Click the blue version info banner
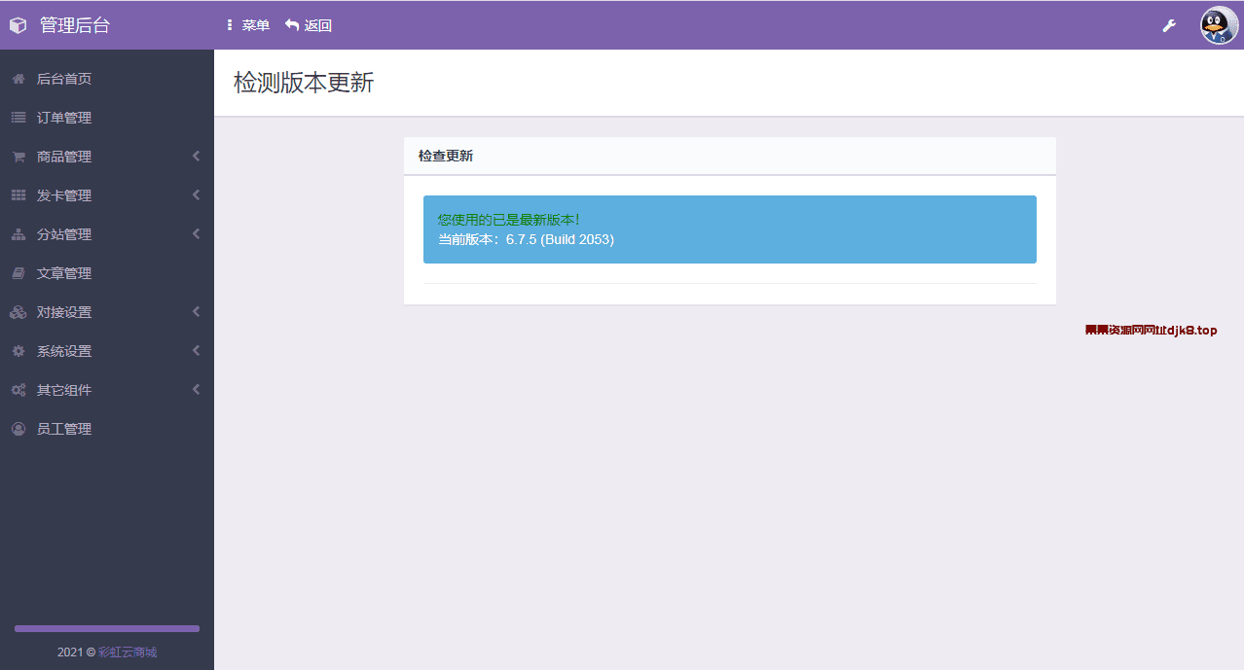The height and width of the screenshot is (670, 1244). (729, 229)
